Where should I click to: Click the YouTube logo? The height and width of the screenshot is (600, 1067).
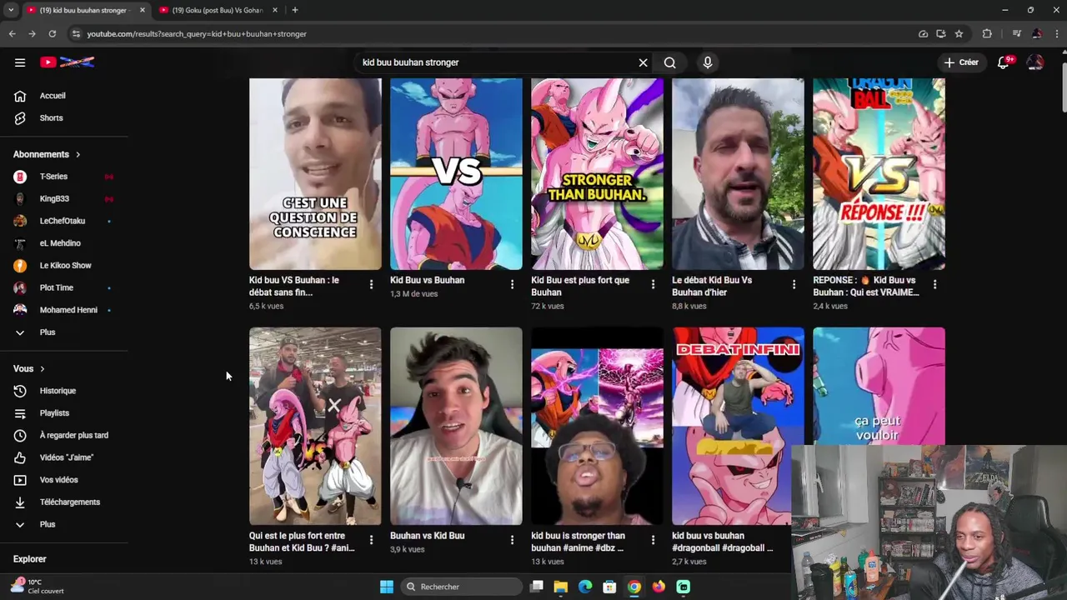pos(68,62)
